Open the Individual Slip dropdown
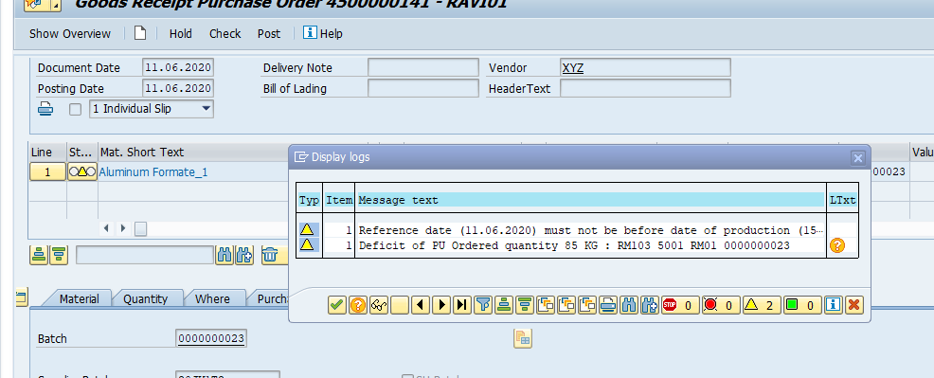 [x=151, y=109]
